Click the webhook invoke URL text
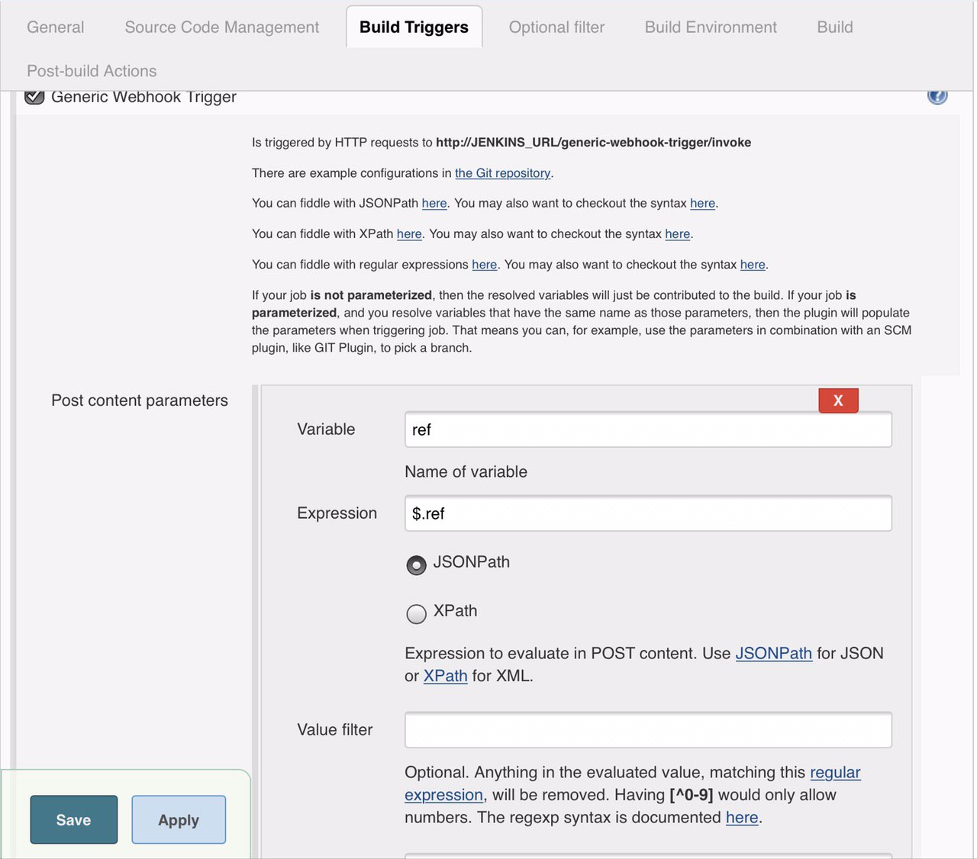Image resolution: width=977 pixels, height=859 pixels. click(593, 143)
